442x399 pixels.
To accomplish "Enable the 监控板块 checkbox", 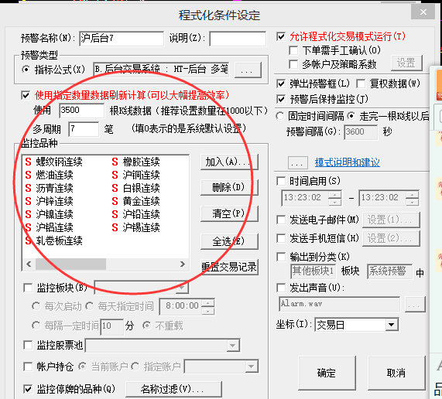I will 28,288.
